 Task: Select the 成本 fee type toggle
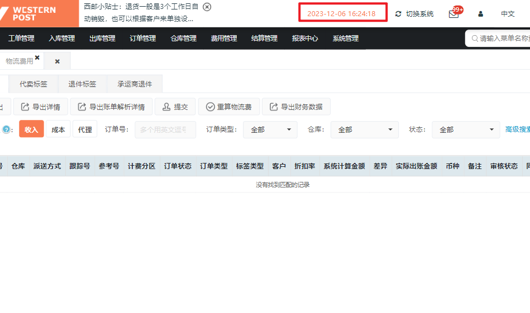coord(58,129)
